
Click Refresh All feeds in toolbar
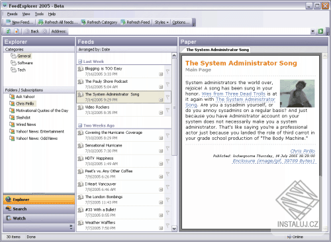click(x=58, y=23)
